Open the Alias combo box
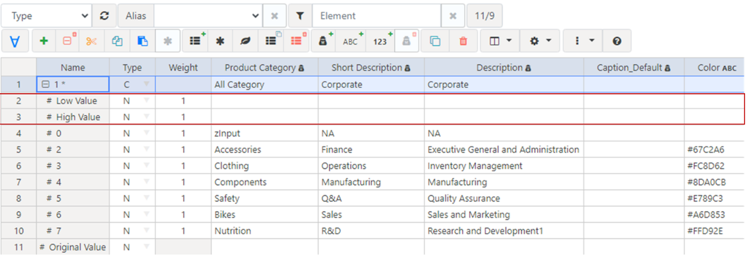Screen dimensions: 746x256 click(208, 16)
